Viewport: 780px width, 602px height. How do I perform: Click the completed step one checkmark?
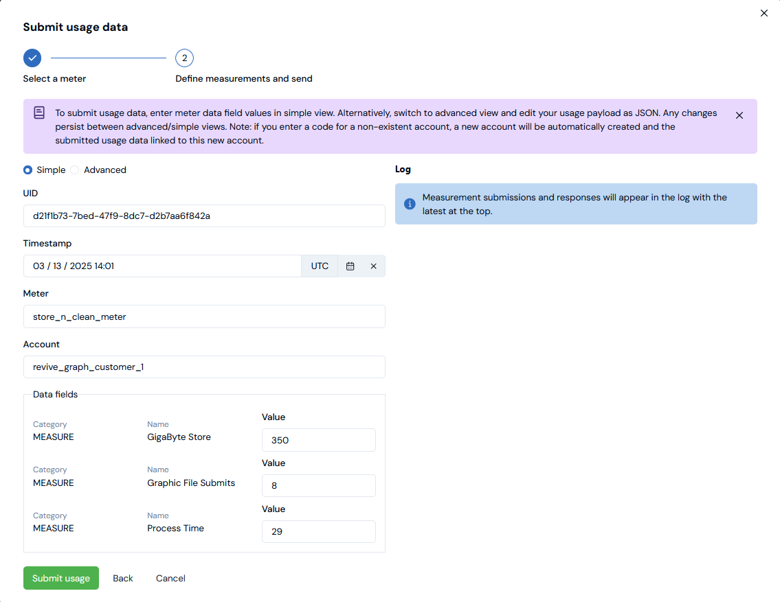[32, 58]
